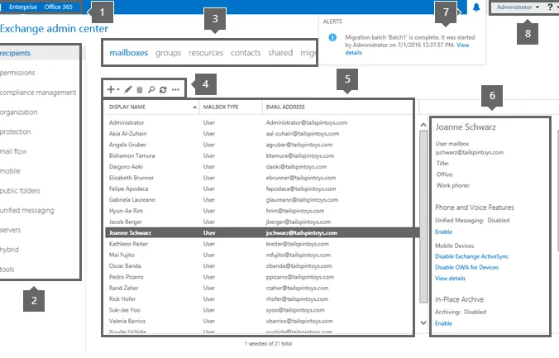The width and height of the screenshot is (559, 358).
Task: Open organization in the left navigation
Action: pyautogui.click(x=18, y=112)
